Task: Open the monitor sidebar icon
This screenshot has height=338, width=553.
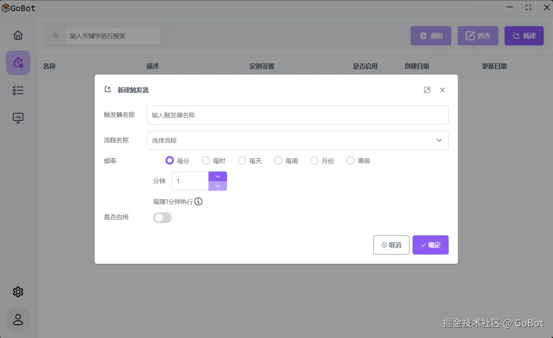Action: tap(18, 118)
